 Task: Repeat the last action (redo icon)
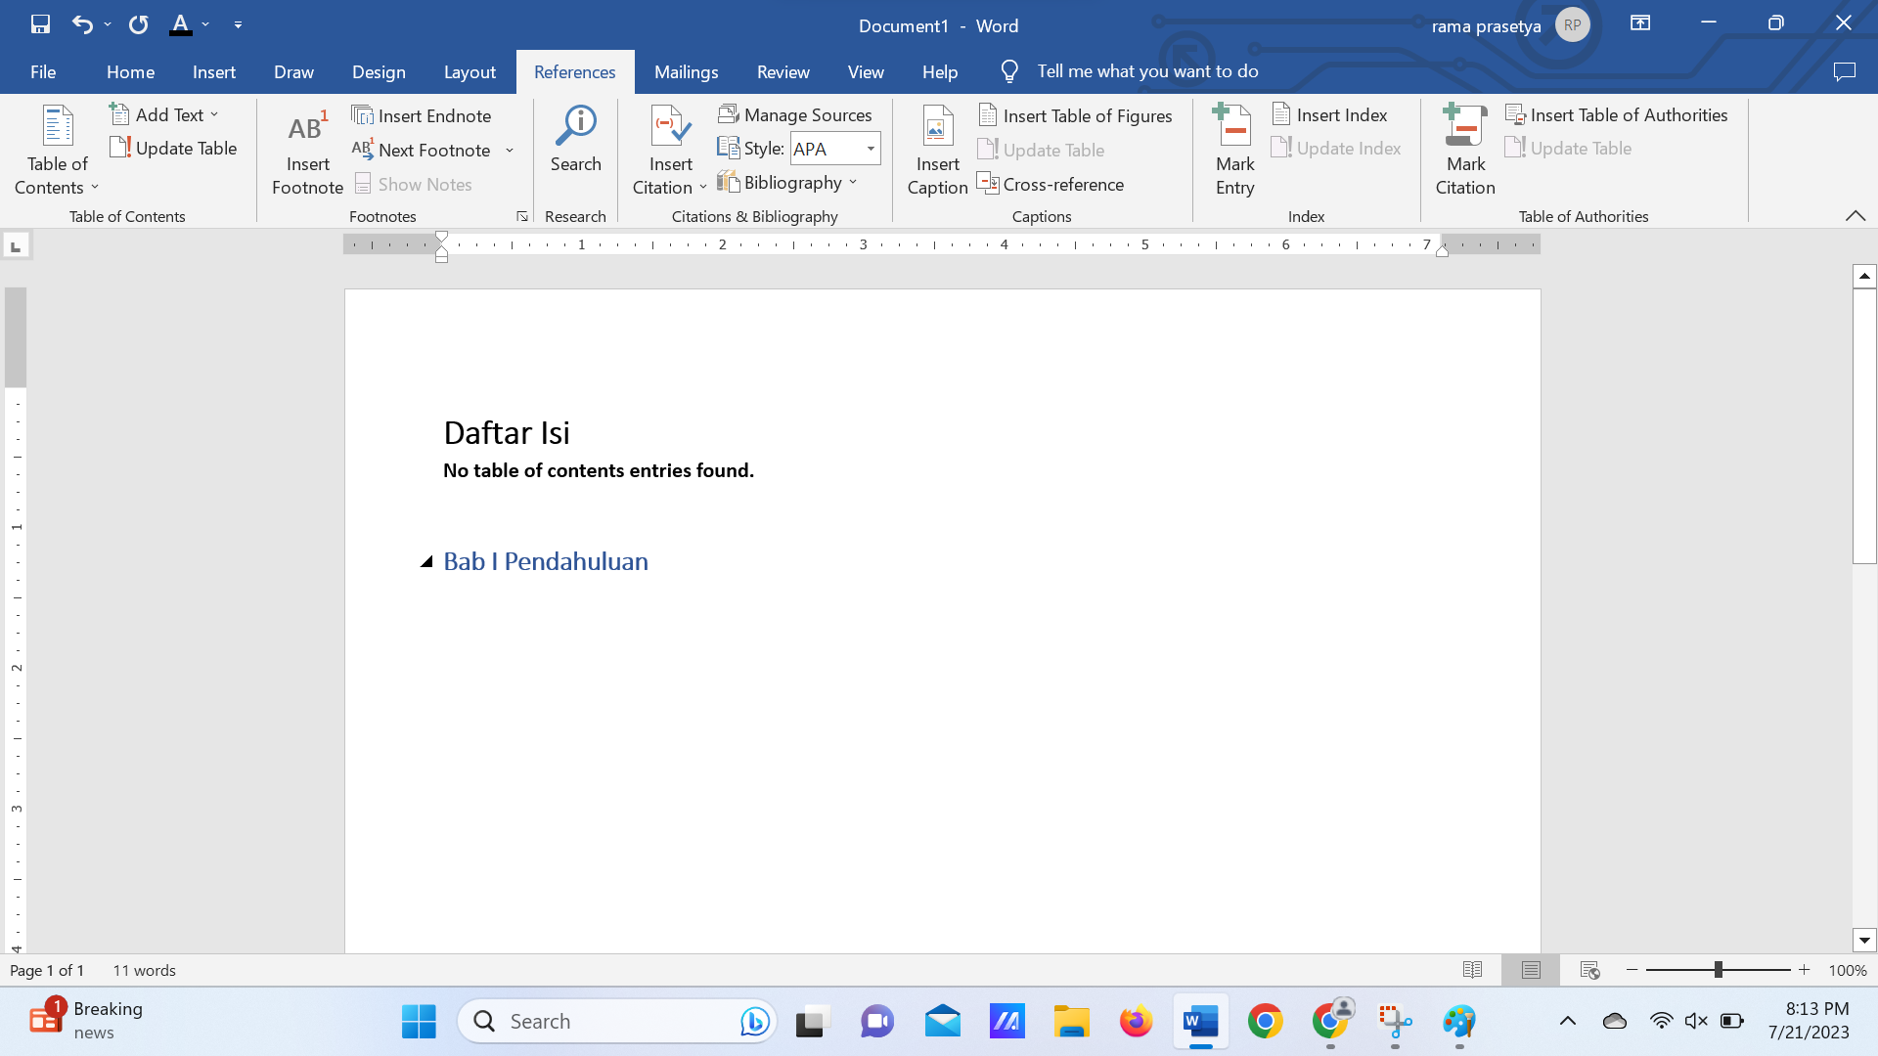pyautogui.click(x=139, y=24)
